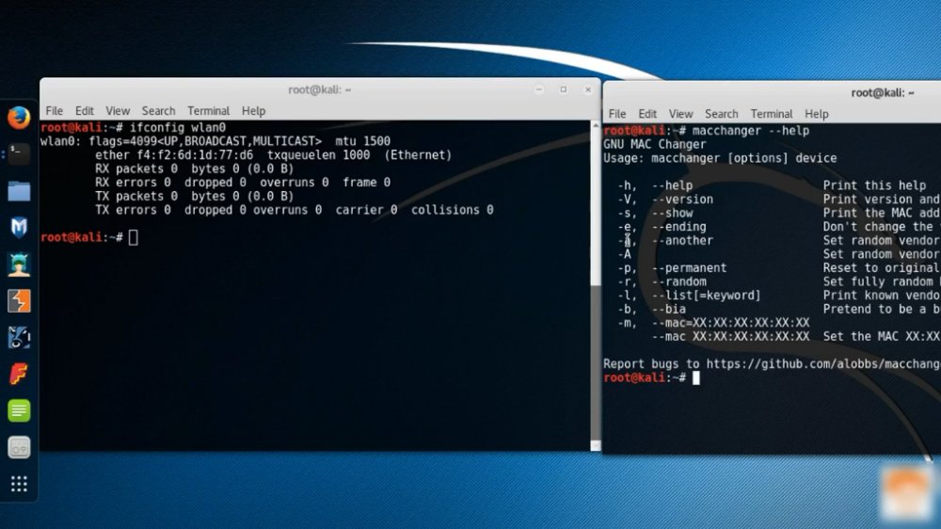Click the right terminal title bar
The width and height of the screenshot is (941, 529).
click(773, 93)
